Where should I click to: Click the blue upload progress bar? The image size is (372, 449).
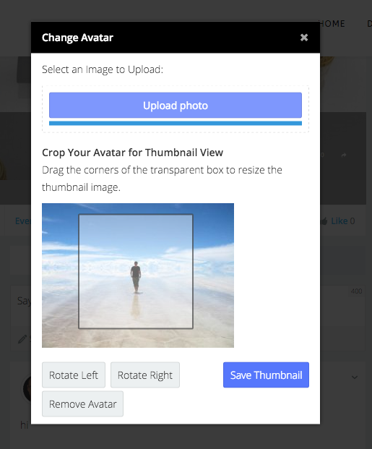click(x=176, y=123)
